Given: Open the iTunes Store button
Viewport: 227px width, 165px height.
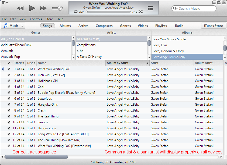Looking at the screenshot, I should tap(214, 26).
